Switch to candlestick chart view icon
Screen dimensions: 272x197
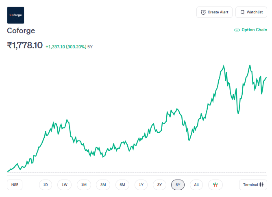(x=215, y=185)
